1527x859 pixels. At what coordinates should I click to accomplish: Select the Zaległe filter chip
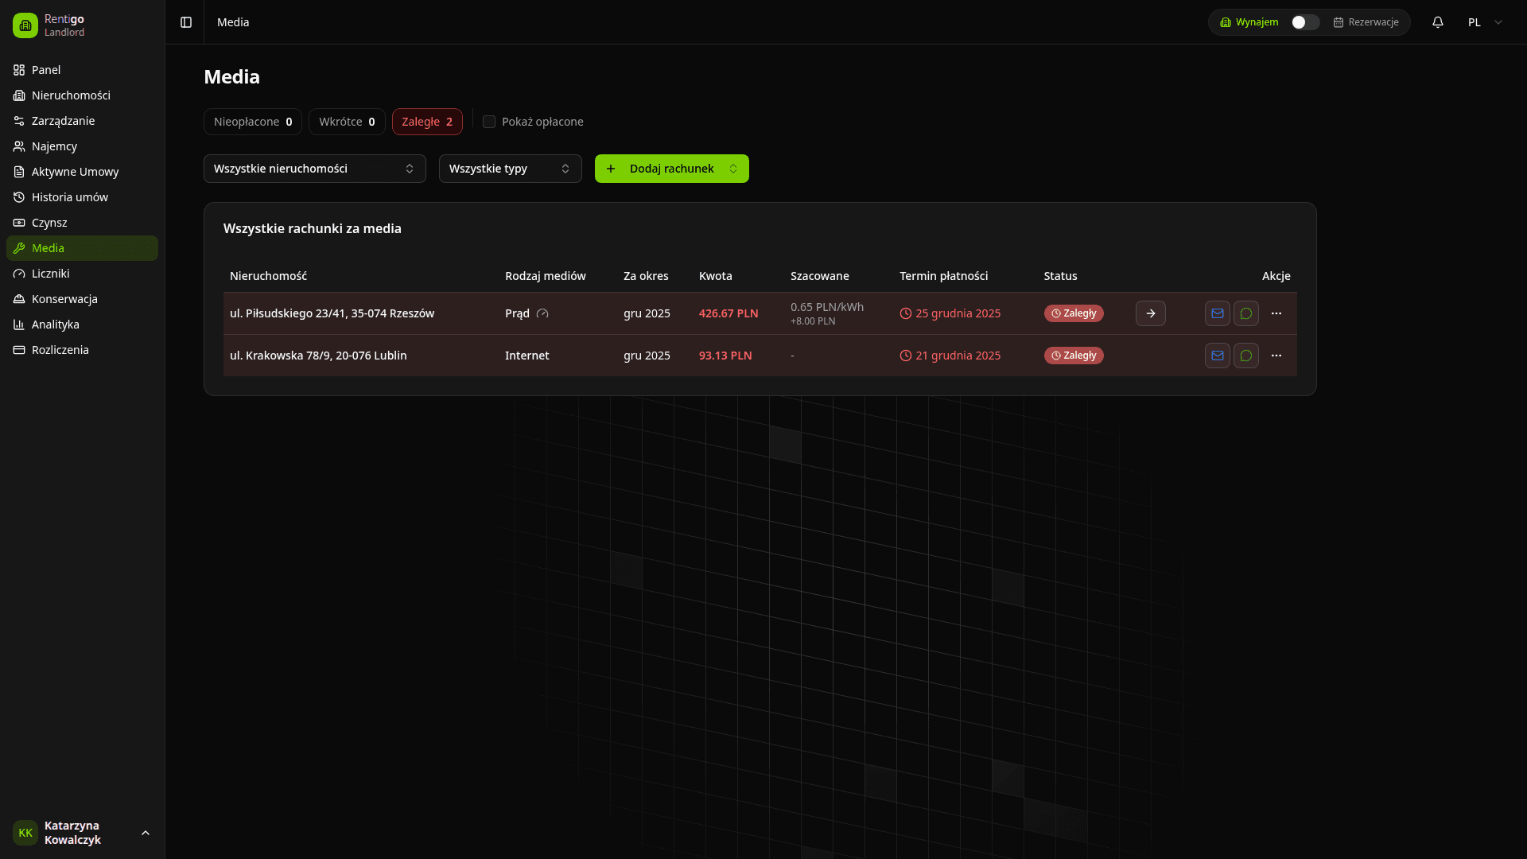pos(427,122)
